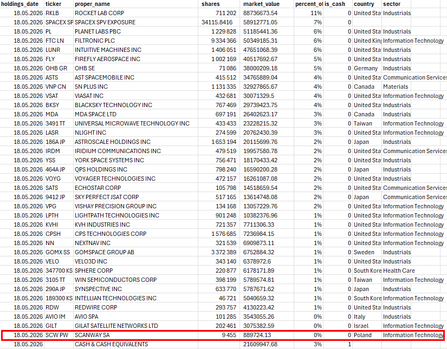Viewport: 447px width, 349px height.
Task: Click SPACEX SPV EXPOSURE name cell
Action: pyautogui.click(x=135, y=22)
